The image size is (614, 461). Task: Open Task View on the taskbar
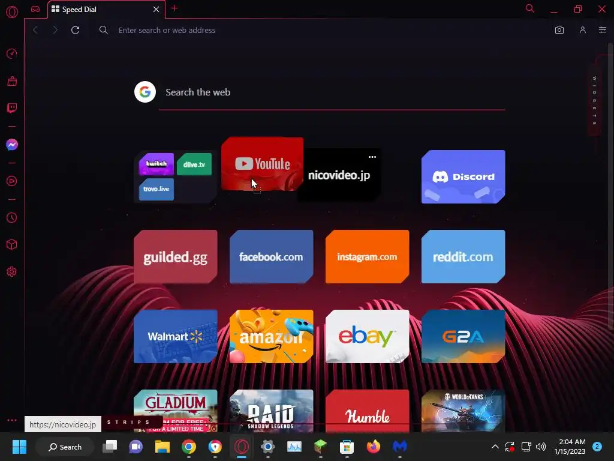110,447
